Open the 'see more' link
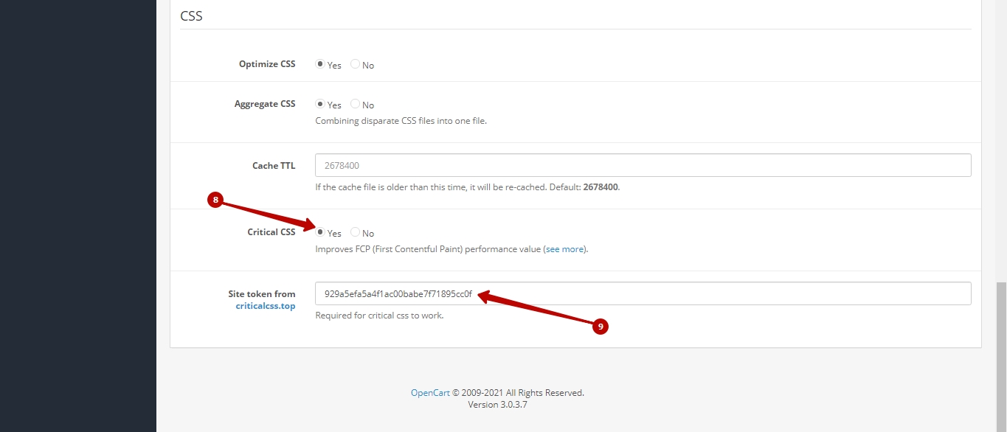1007x432 pixels. tap(564, 249)
